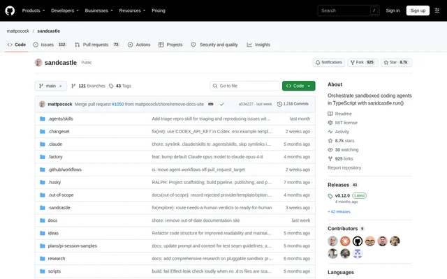Open the docs folder icon
This screenshot has width=447, height=279.
(43, 220)
